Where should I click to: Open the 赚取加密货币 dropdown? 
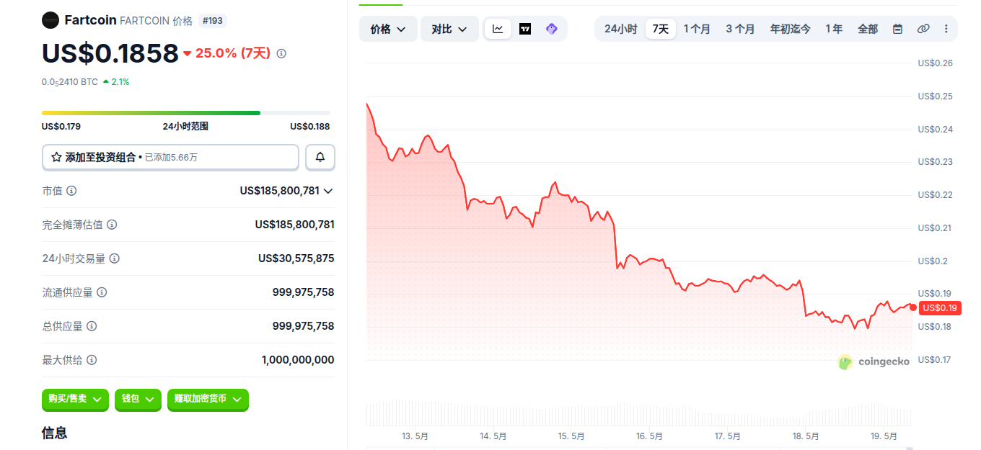click(208, 399)
